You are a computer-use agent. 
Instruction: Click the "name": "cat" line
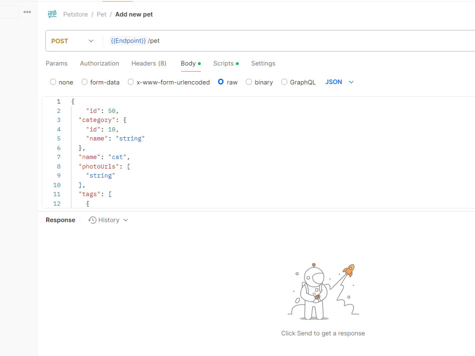tap(104, 157)
